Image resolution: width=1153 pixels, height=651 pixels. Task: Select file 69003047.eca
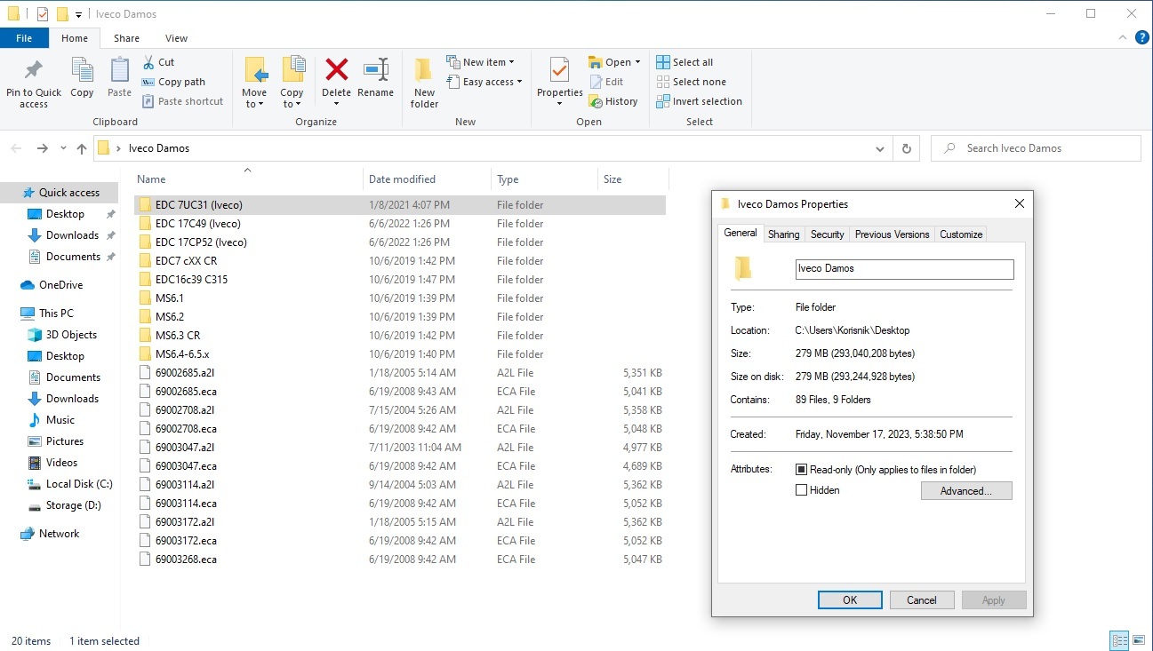tap(399, 466)
